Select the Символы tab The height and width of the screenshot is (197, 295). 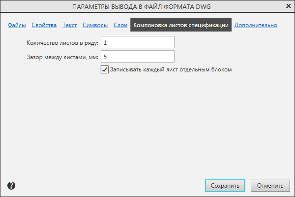95,25
